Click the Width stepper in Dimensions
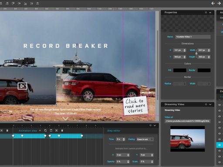Viewport: 223px width, 167px height. tap(209, 50)
